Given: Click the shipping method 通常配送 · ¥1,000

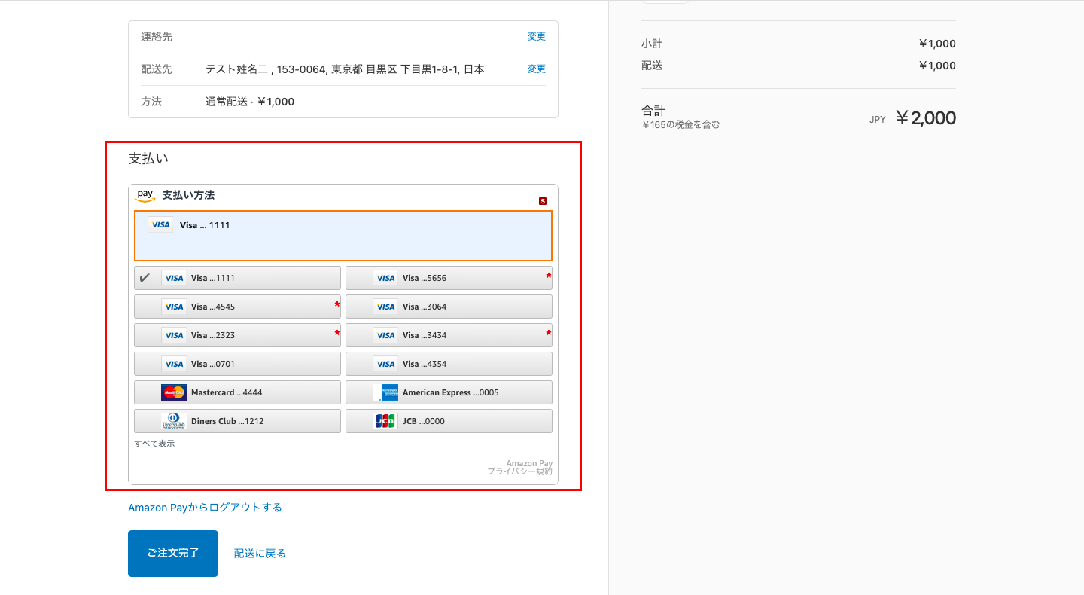Looking at the screenshot, I should (x=250, y=102).
